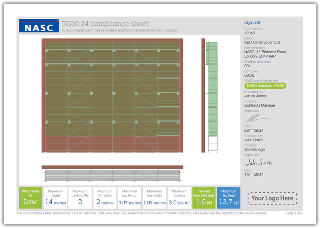Click the blue Maximum leg load box
Screen dimensions: 320x228
coord(229,198)
